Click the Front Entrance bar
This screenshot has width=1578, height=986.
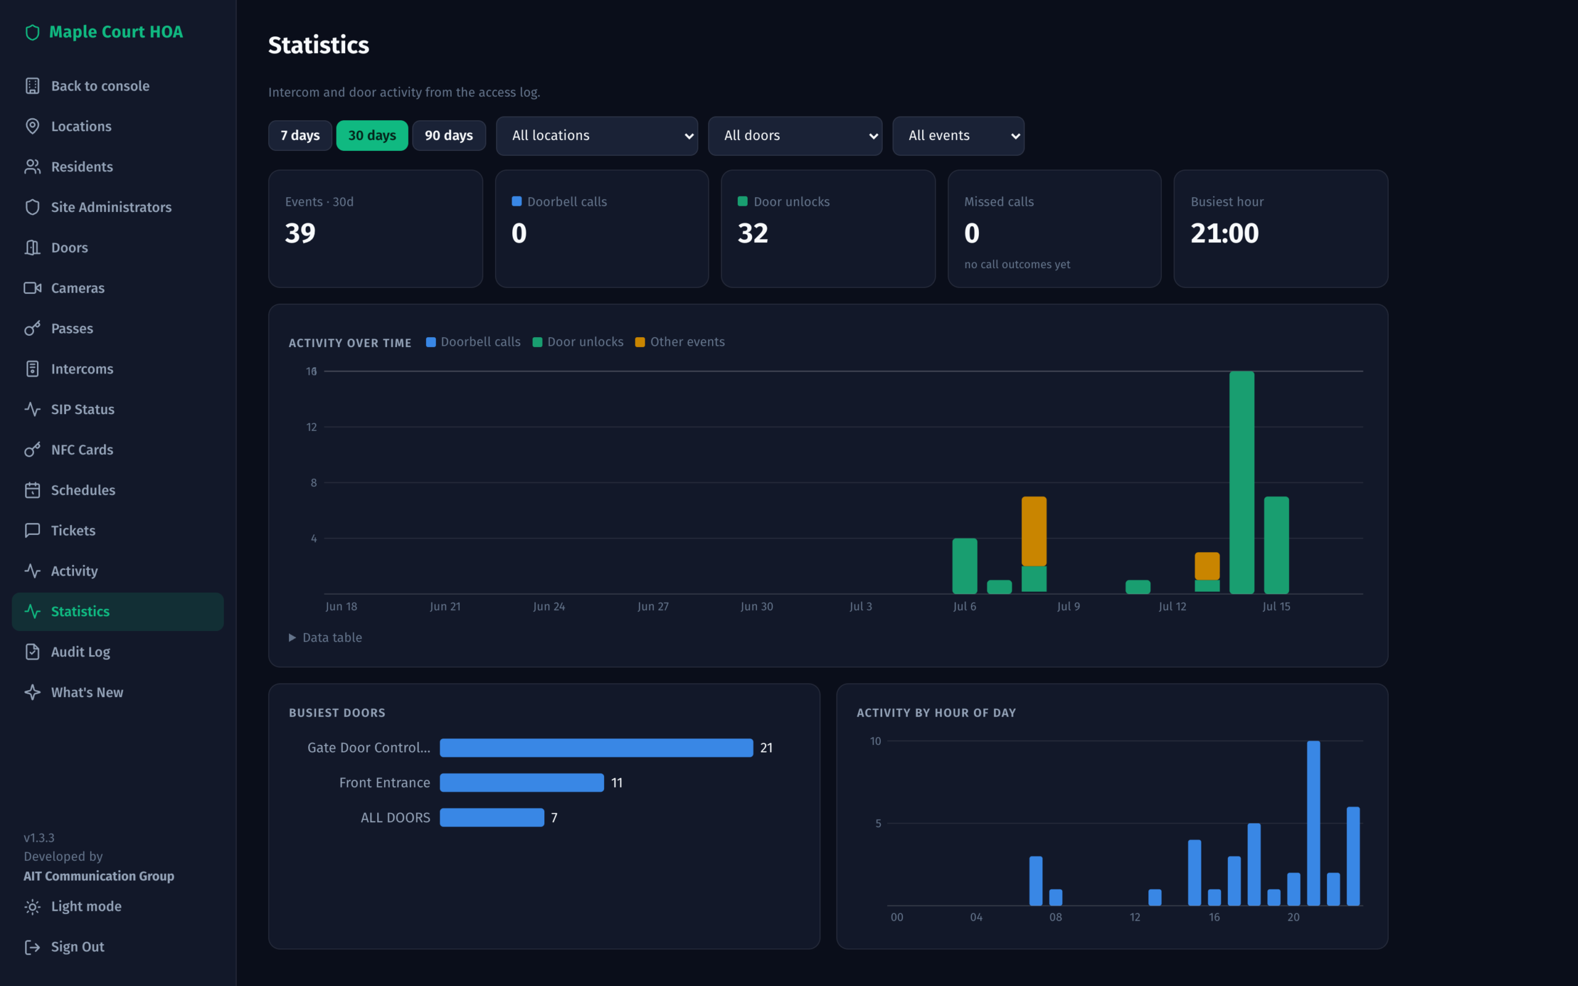click(x=521, y=783)
